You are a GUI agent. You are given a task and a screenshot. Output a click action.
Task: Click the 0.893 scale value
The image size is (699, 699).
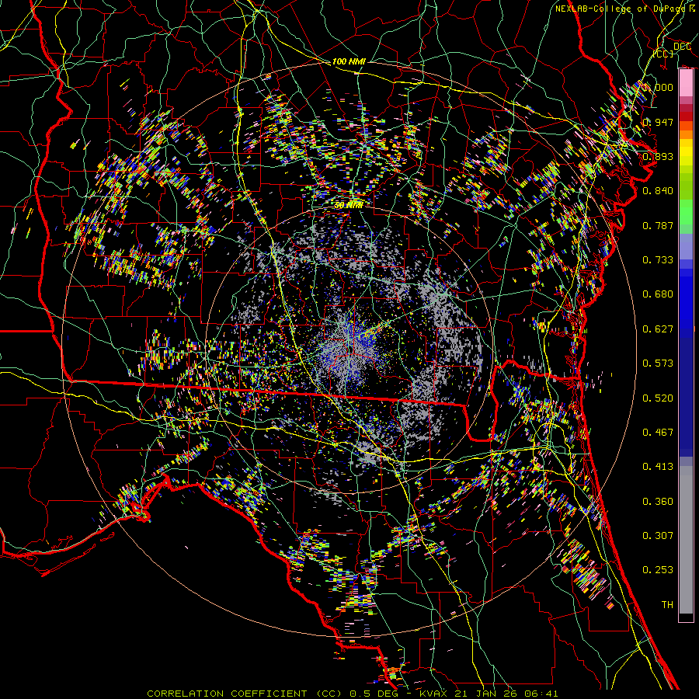point(658,156)
